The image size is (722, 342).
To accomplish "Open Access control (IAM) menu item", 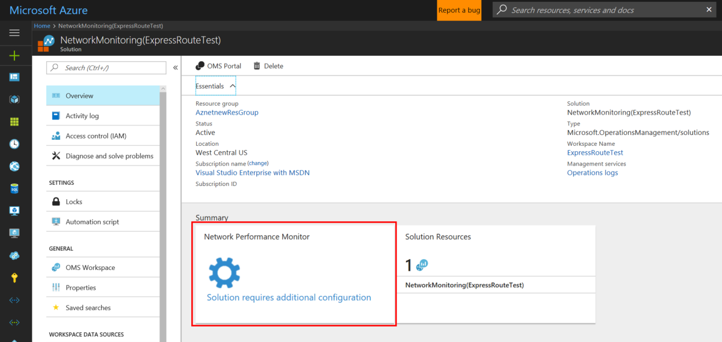I will coord(96,136).
